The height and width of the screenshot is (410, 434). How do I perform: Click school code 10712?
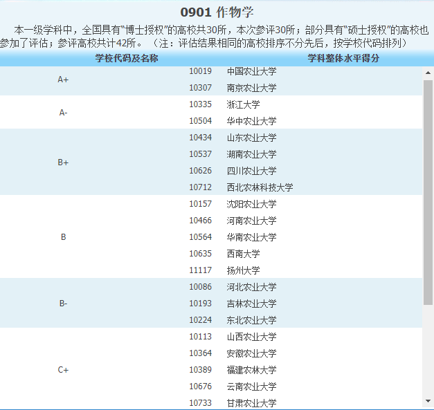(x=201, y=187)
